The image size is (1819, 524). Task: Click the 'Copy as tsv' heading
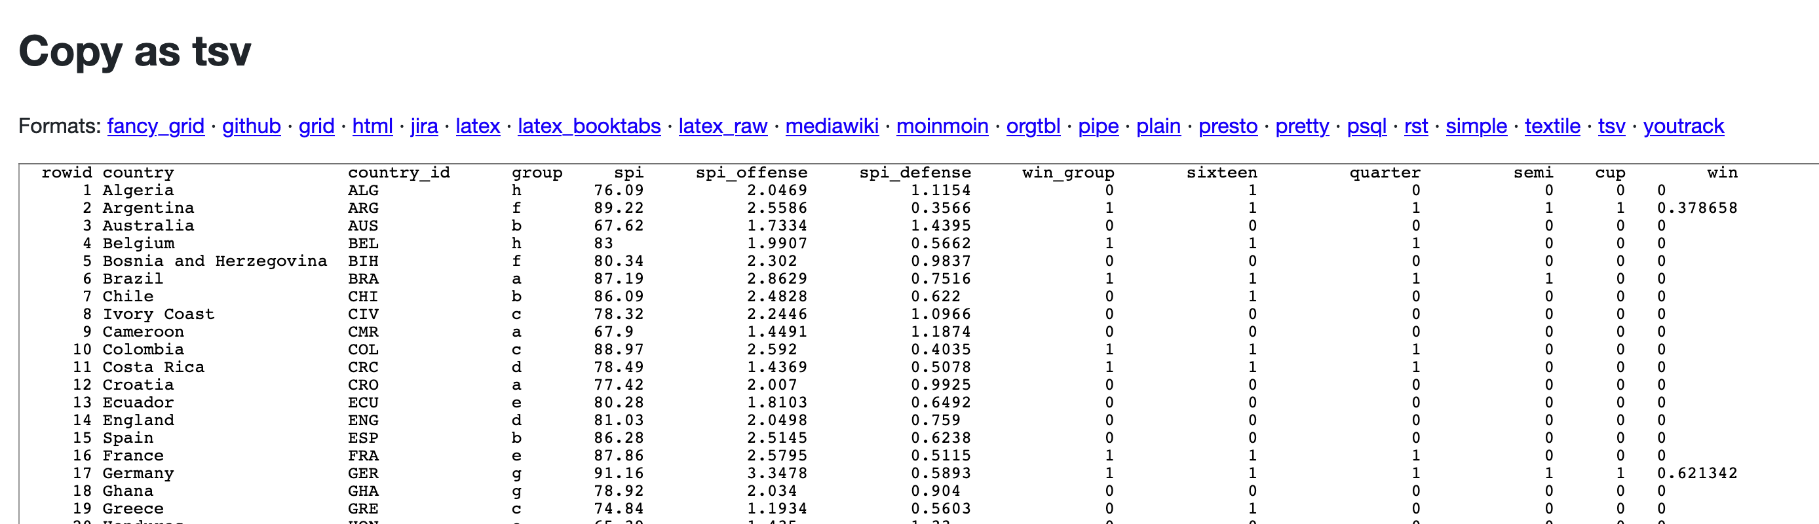135,51
